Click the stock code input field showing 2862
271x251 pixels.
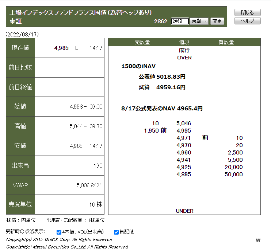(x=179, y=21)
